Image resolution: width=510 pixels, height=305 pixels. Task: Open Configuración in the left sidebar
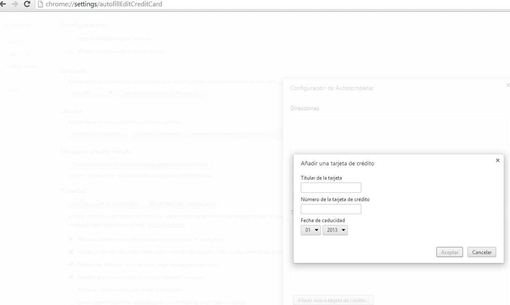pyautogui.click(x=21, y=66)
